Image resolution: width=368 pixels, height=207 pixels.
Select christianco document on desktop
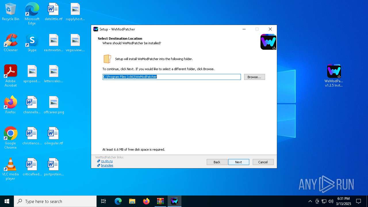tap(32, 136)
